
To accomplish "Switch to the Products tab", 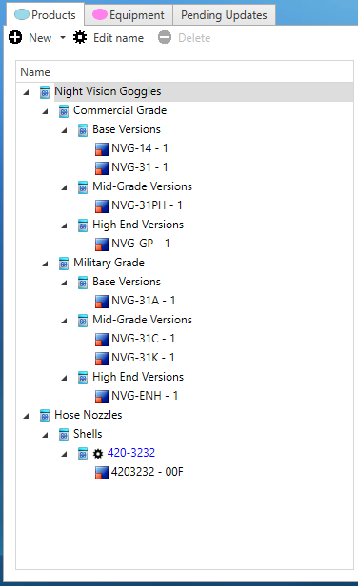I will pos(45,15).
